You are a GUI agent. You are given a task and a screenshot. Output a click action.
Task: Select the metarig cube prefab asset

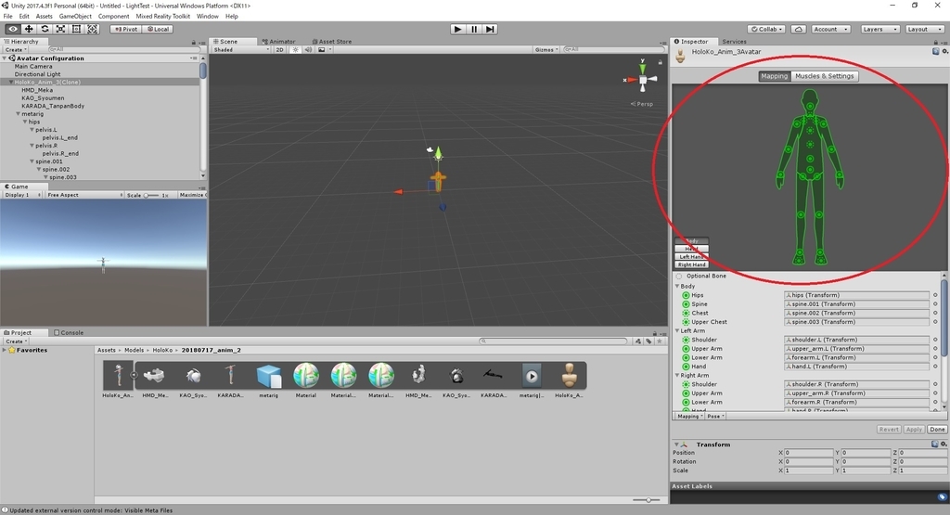[x=268, y=375]
